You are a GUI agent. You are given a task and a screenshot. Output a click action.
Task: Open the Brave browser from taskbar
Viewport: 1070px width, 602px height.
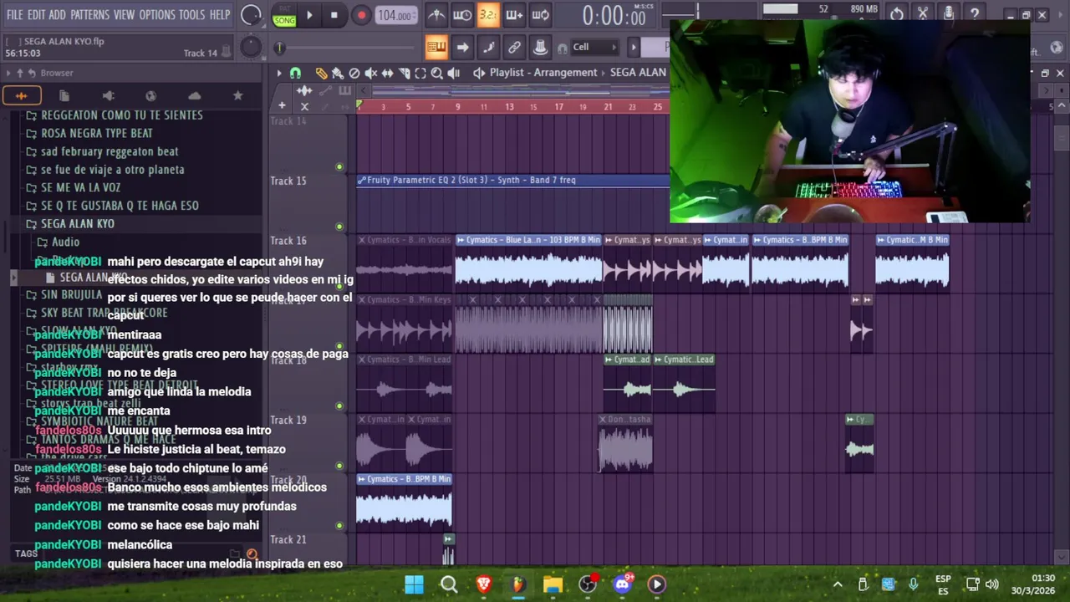tap(483, 584)
